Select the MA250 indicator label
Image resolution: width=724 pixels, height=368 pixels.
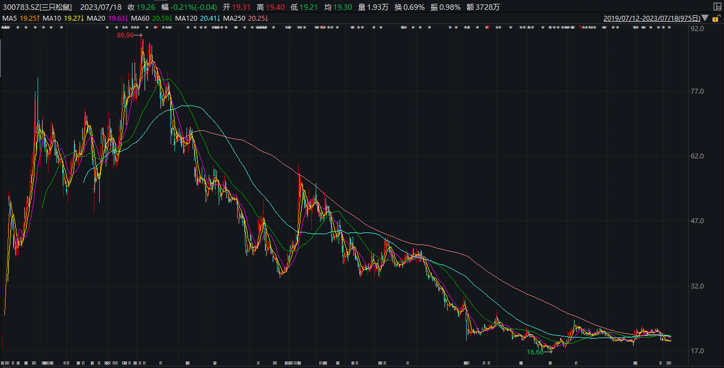(234, 18)
